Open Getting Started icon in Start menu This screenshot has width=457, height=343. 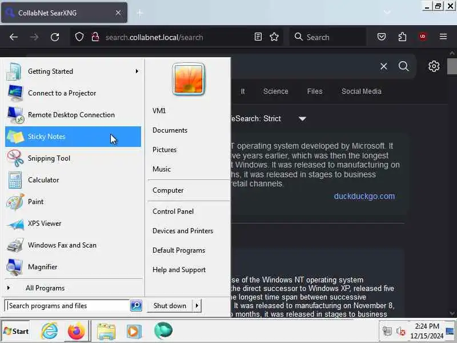[x=14, y=71]
